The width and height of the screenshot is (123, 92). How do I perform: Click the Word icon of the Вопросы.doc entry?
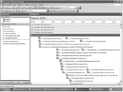click(x=63, y=72)
